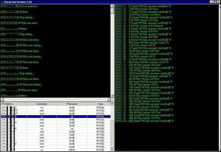The width and height of the screenshot is (221, 152).
Task: Select the table row with IP ending 27
Action: point(56,113)
